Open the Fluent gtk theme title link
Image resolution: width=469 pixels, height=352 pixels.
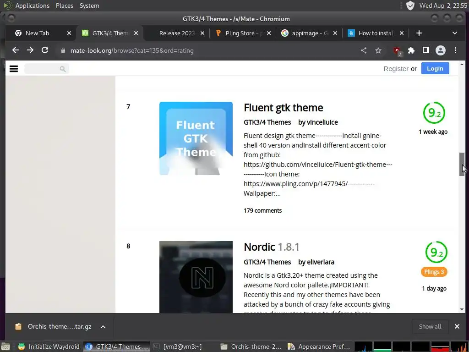283,107
